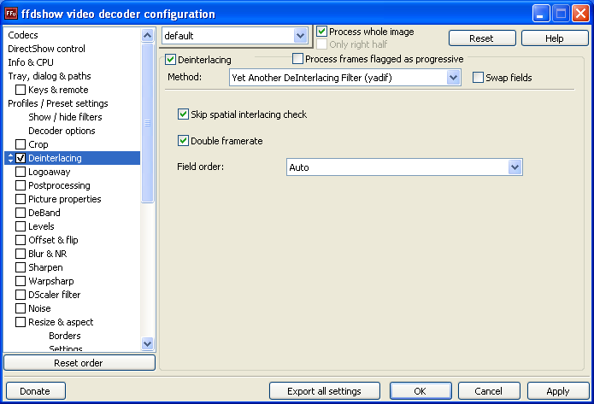Image resolution: width=594 pixels, height=404 pixels.
Task: Enable the Blur & NR checkbox
Action: (x=21, y=254)
